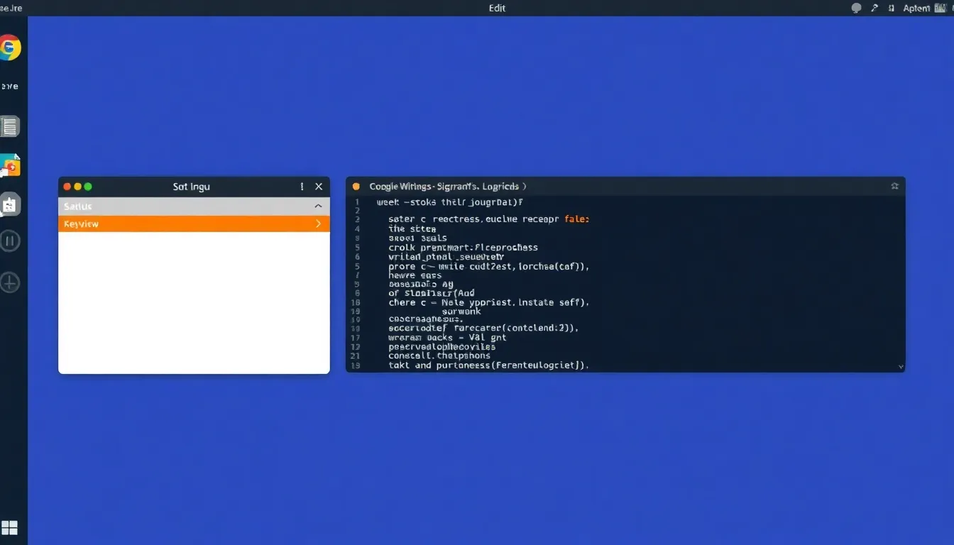954x545 pixels.
Task: Open the three-dot menu in Sat Ingu window
Action: pos(302,187)
